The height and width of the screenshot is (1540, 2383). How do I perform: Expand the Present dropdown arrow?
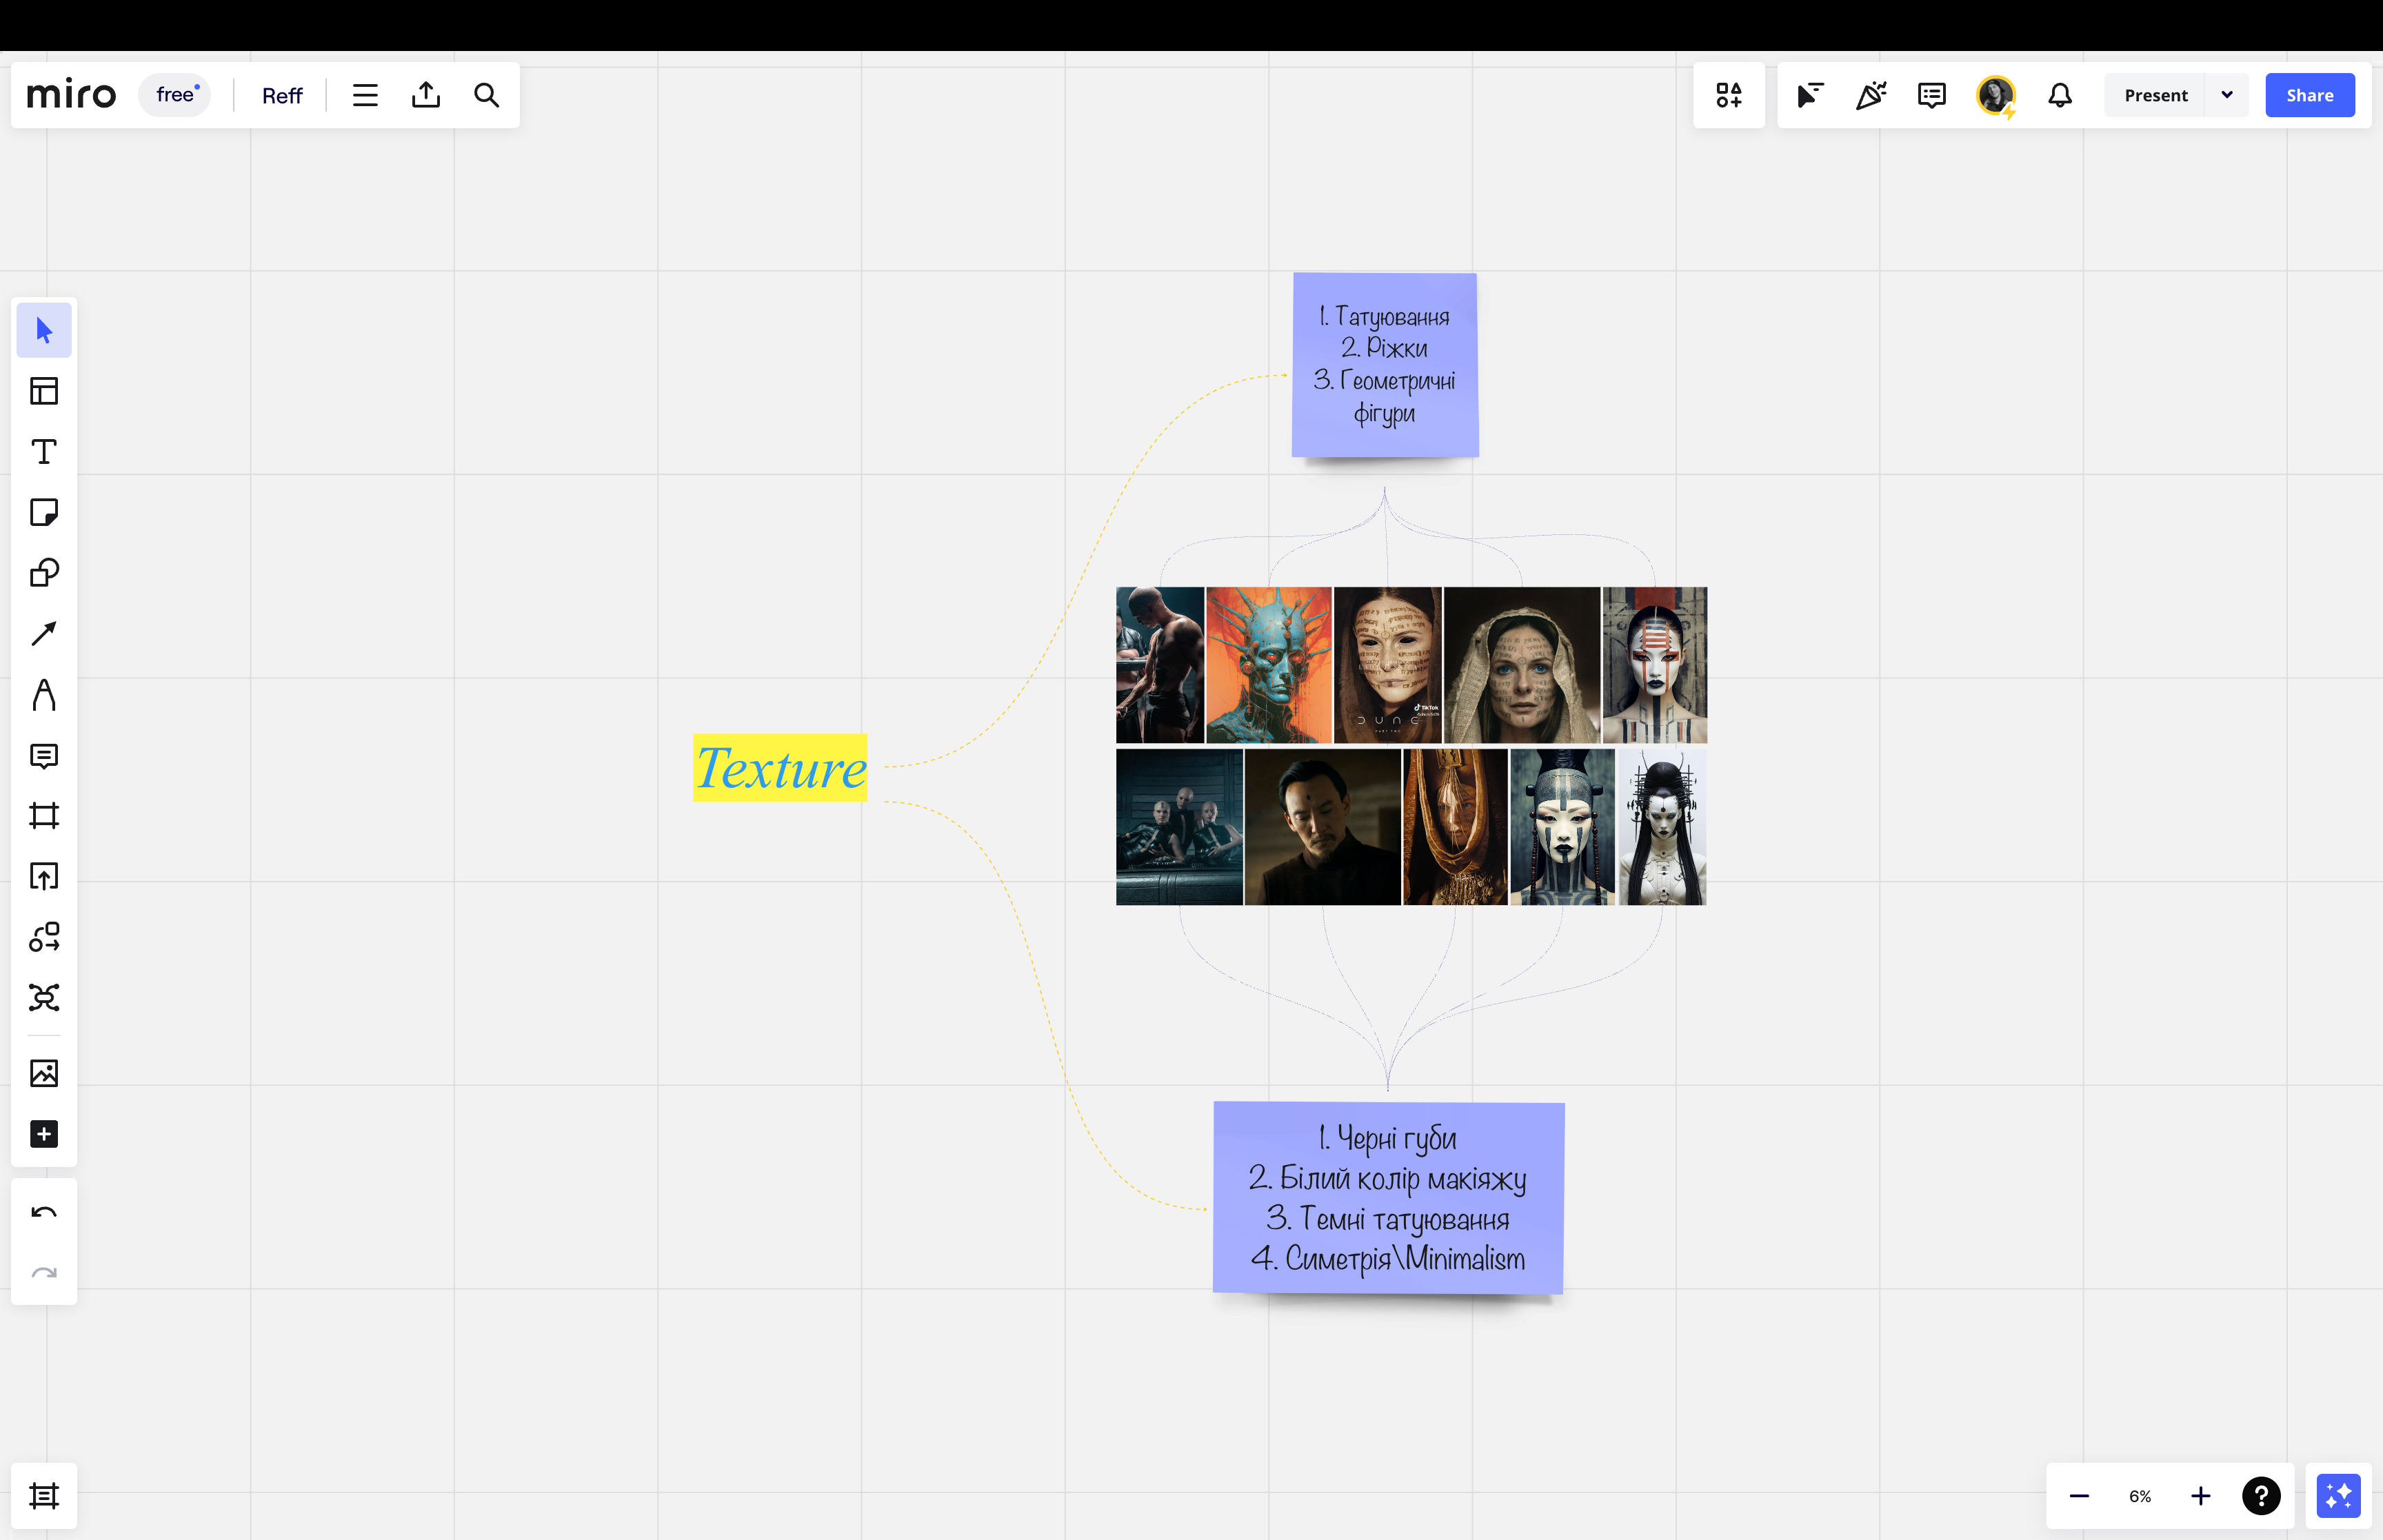[x=2227, y=95]
